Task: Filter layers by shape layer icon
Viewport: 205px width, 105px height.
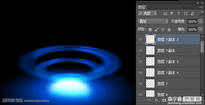Action: (186, 13)
